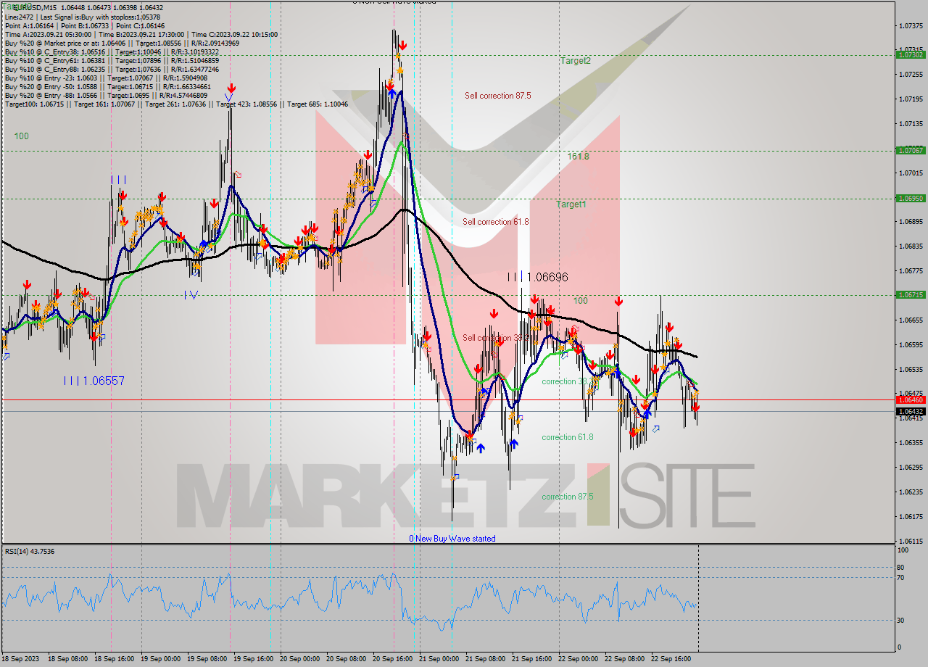Click the RSI 80 level axis value
Image resolution: width=928 pixels, height=667 pixels.
(900, 568)
